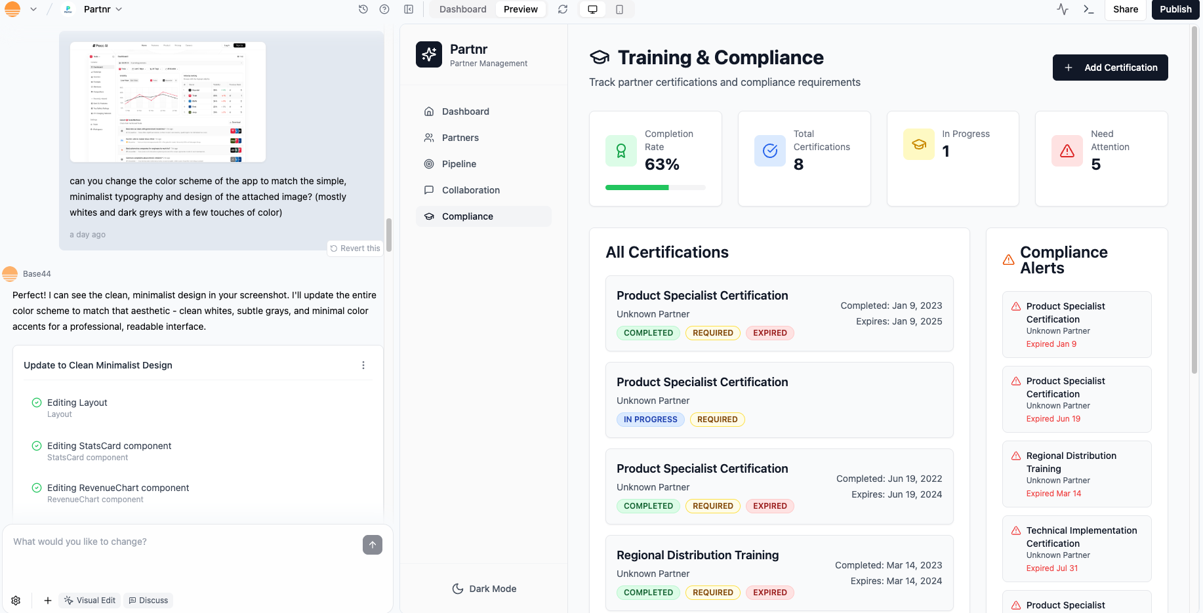Click IN PROGRESS badge on second certification
The height and width of the screenshot is (613, 1203).
tap(651, 420)
